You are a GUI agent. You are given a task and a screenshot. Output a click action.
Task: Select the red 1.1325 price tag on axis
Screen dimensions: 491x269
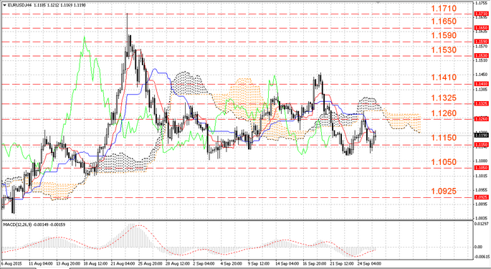pyautogui.click(x=481, y=103)
